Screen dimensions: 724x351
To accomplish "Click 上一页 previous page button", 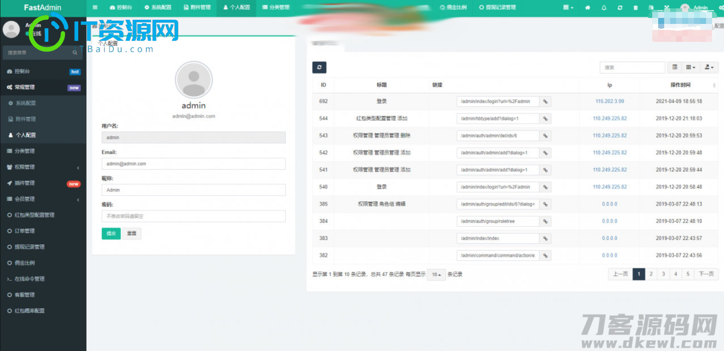I will (620, 274).
